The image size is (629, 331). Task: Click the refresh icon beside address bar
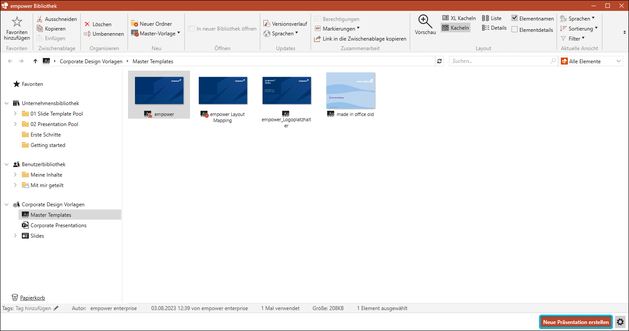pyautogui.click(x=440, y=61)
